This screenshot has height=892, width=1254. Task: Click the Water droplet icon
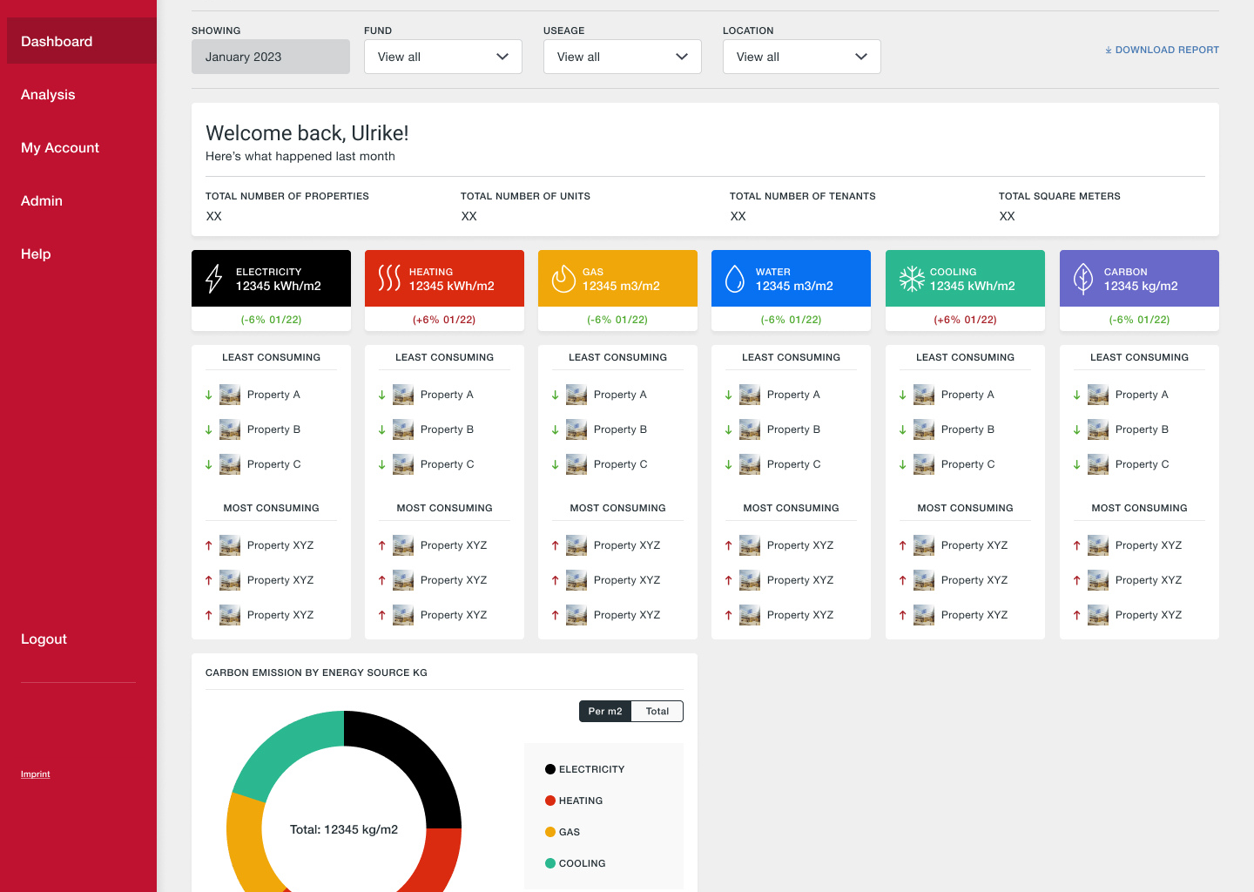point(735,279)
